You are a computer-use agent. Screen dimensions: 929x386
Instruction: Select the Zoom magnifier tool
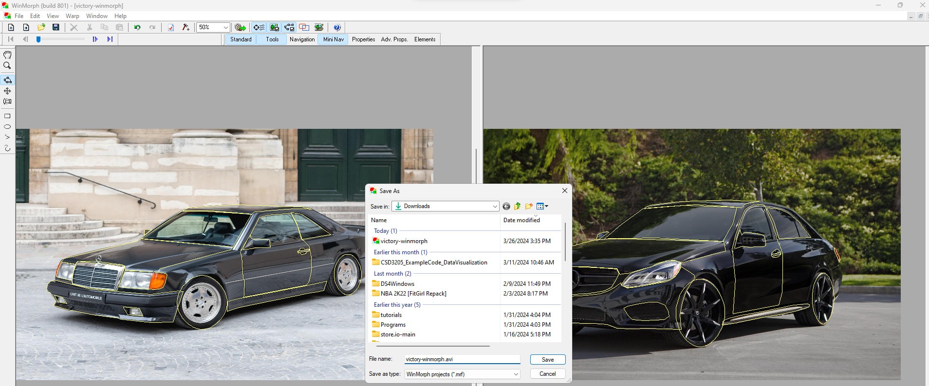7,66
